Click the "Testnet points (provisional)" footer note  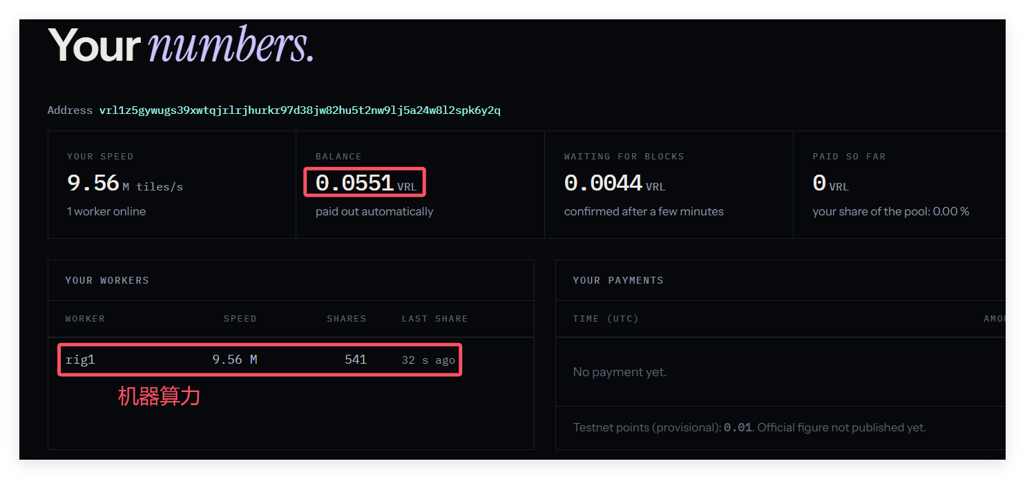(749, 428)
